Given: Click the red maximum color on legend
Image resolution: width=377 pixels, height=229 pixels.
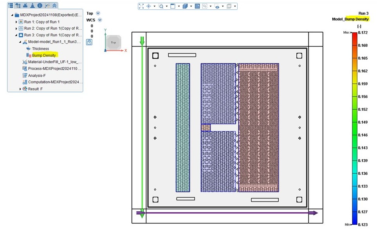Looking at the screenshot, I should point(354,35).
